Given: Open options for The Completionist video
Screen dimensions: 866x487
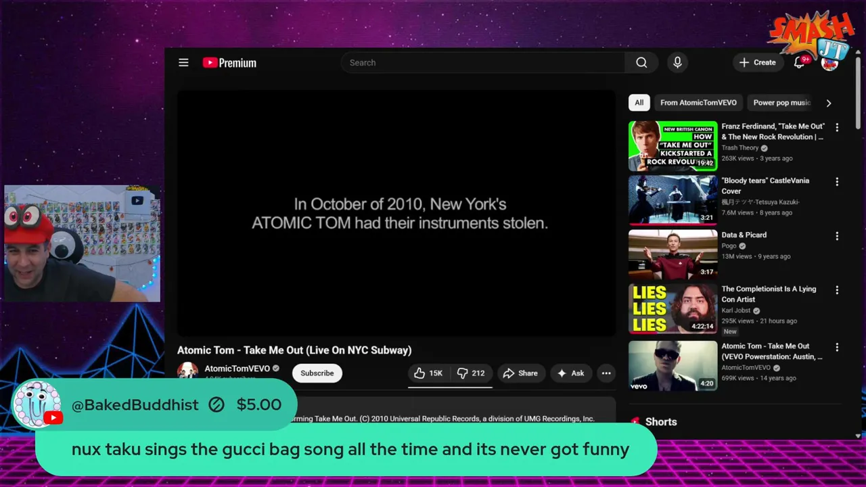Looking at the screenshot, I should [837, 289].
